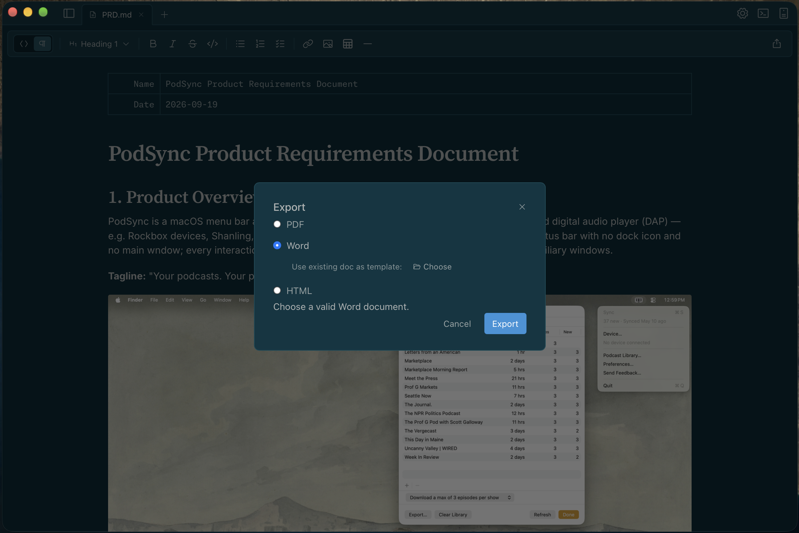Cancel the Export dialog

(x=457, y=324)
